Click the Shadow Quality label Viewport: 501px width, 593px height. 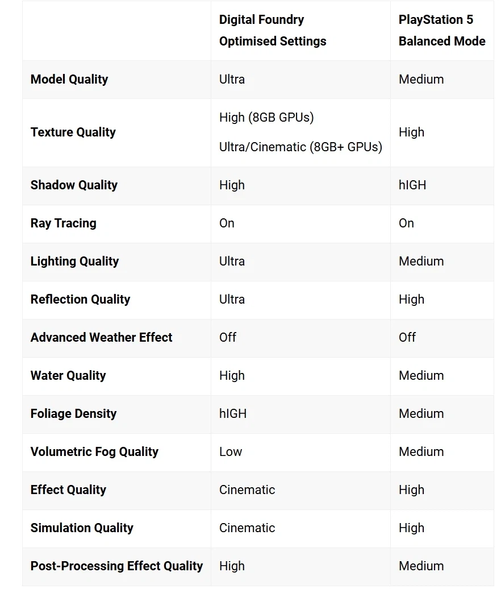(74, 185)
